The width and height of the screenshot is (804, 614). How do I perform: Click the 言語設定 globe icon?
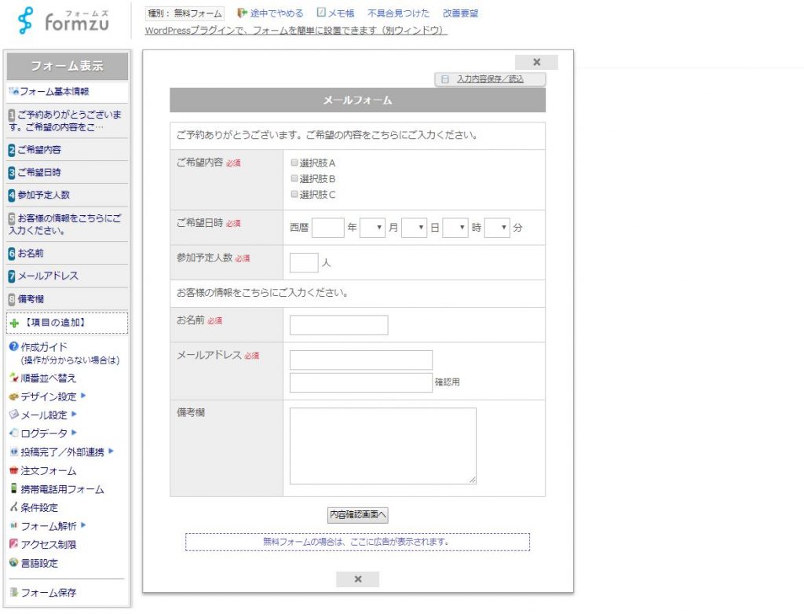(13, 563)
